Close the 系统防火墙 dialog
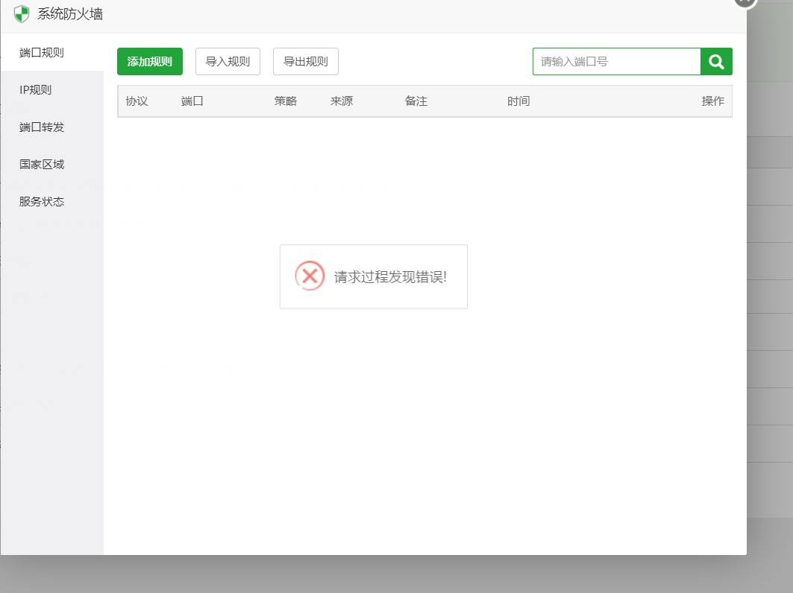Screen dimensions: 793x593 point(745,2)
